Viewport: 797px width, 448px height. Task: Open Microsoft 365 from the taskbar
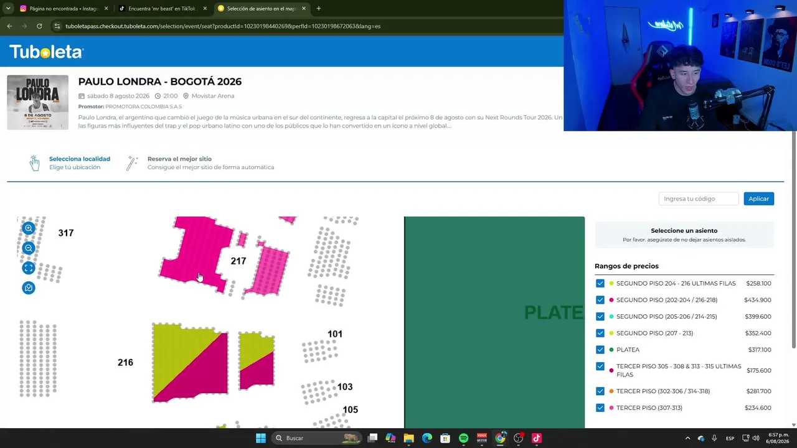390,438
